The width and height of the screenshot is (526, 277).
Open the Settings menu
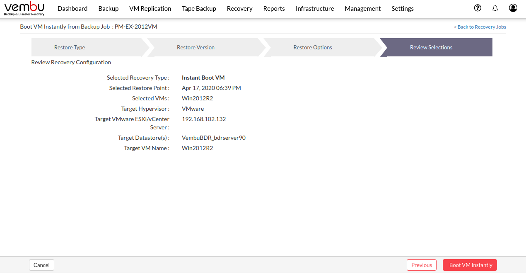tap(403, 9)
